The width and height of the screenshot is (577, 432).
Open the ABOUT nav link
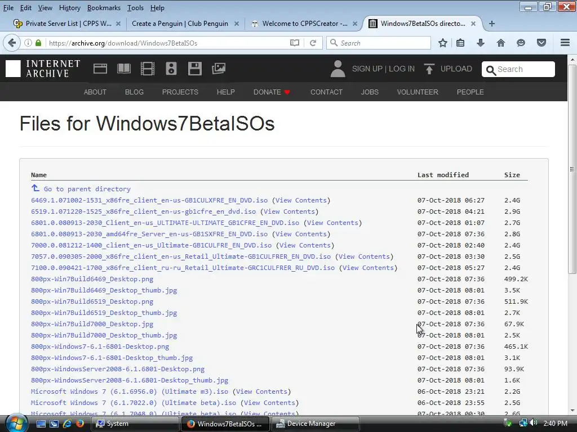tap(95, 92)
